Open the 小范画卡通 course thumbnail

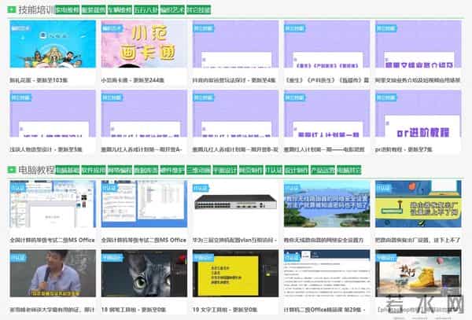143,47
